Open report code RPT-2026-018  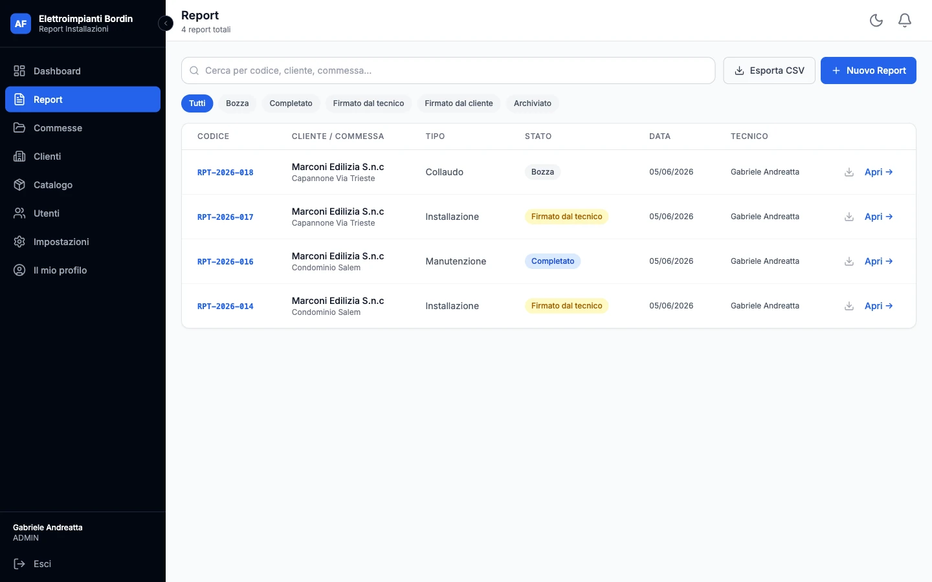[225, 173]
